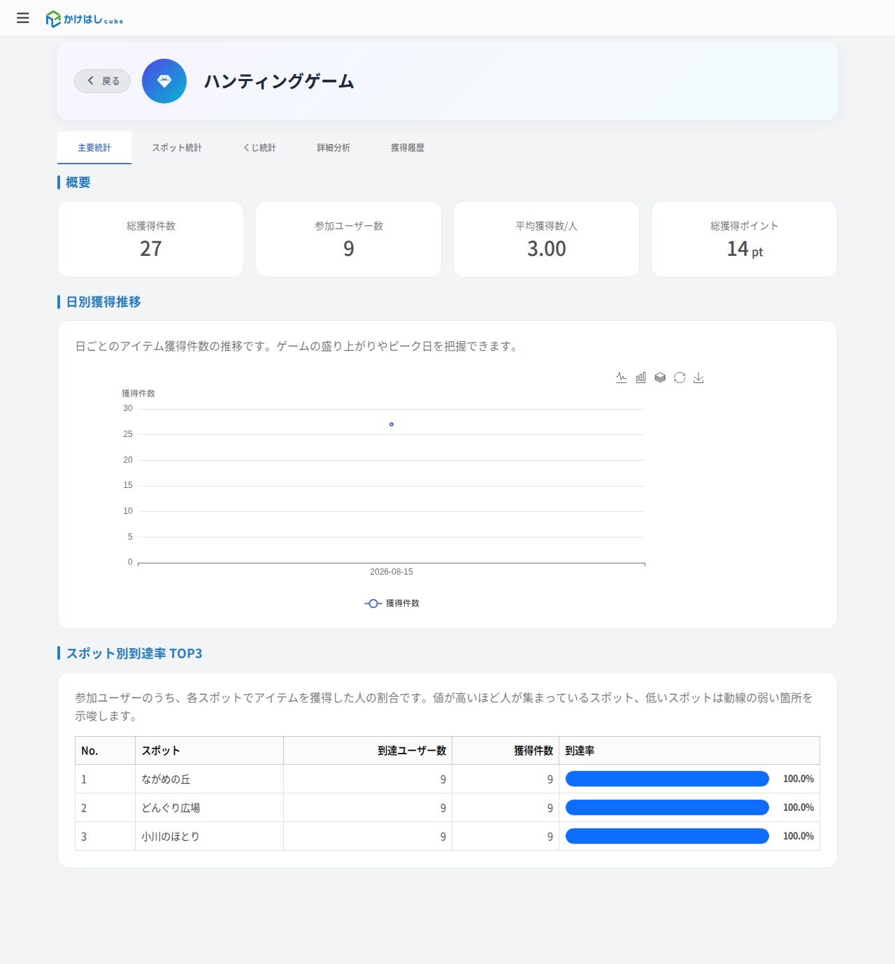Click the 平均獲得数/人 value 3.00
Image resolution: width=895 pixels, height=964 pixels.
coord(547,249)
